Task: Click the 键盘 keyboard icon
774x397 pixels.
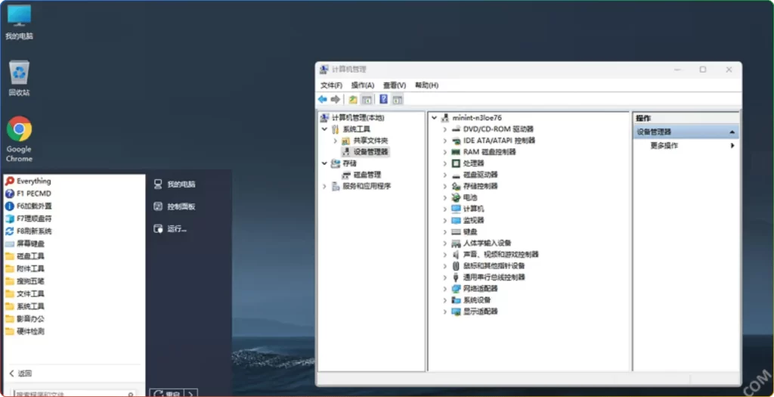Action: (456, 231)
